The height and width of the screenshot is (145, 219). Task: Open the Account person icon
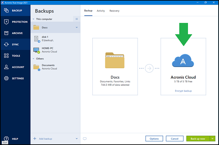[6, 67]
